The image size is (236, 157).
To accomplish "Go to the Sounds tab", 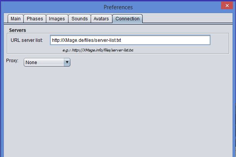I will pyautogui.click(x=80, y=19).
